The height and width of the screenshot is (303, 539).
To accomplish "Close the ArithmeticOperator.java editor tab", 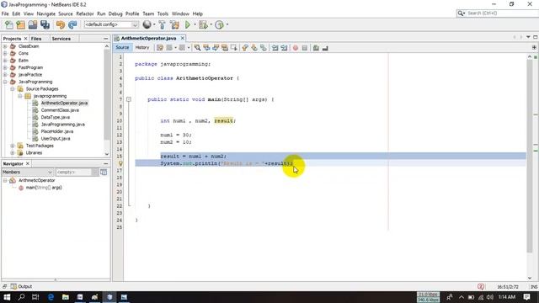I will 183,38.
